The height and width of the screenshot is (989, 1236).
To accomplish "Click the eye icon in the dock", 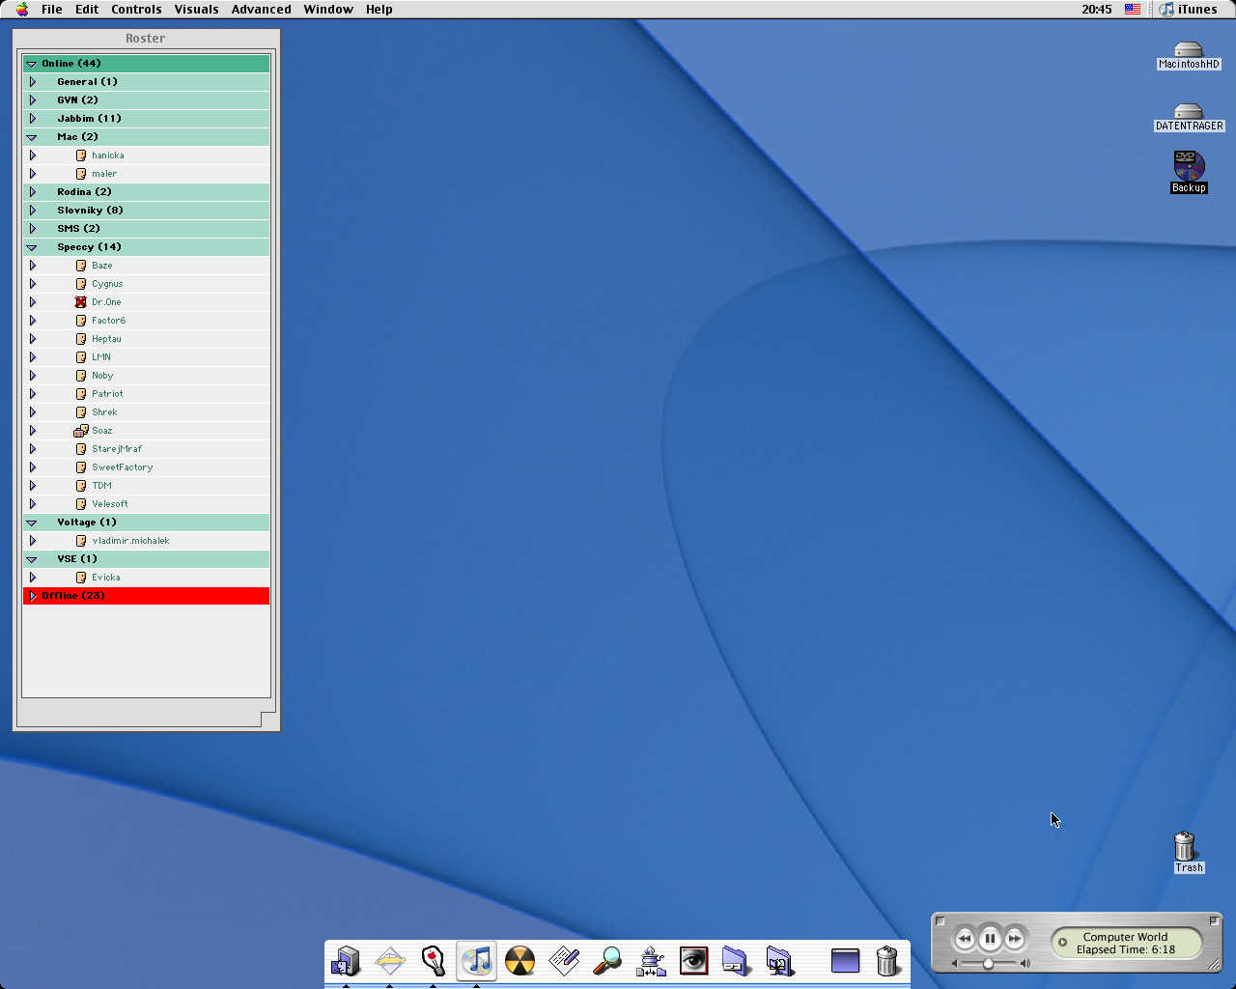I will point(693,961).
